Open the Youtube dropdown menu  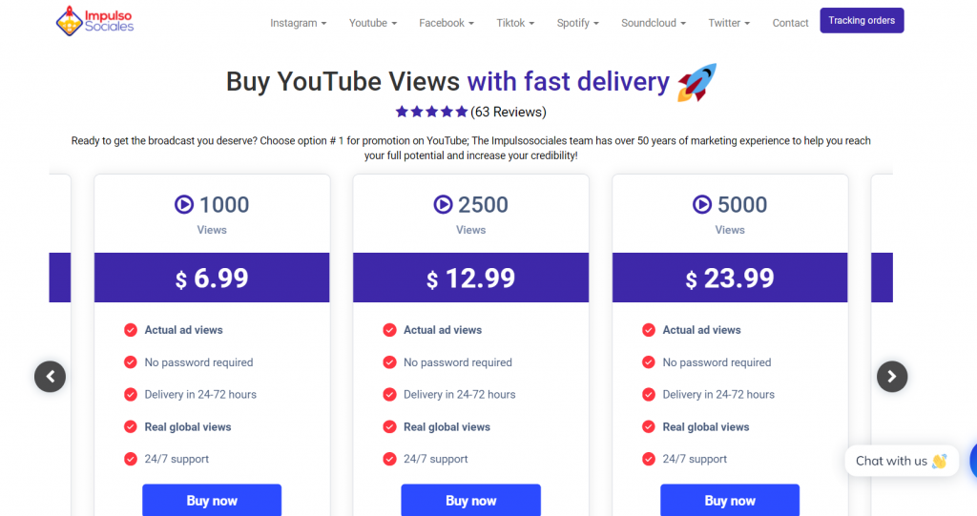pos(372,23)
